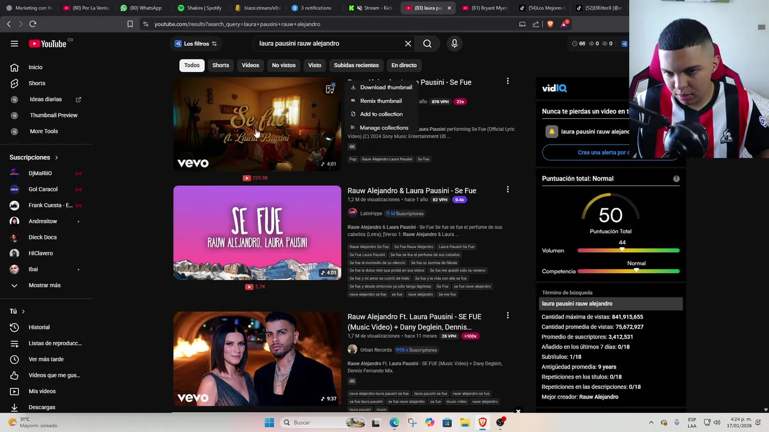Open help icon beside Puntuación total
The image size is (769, 432).
coord(676,179)
